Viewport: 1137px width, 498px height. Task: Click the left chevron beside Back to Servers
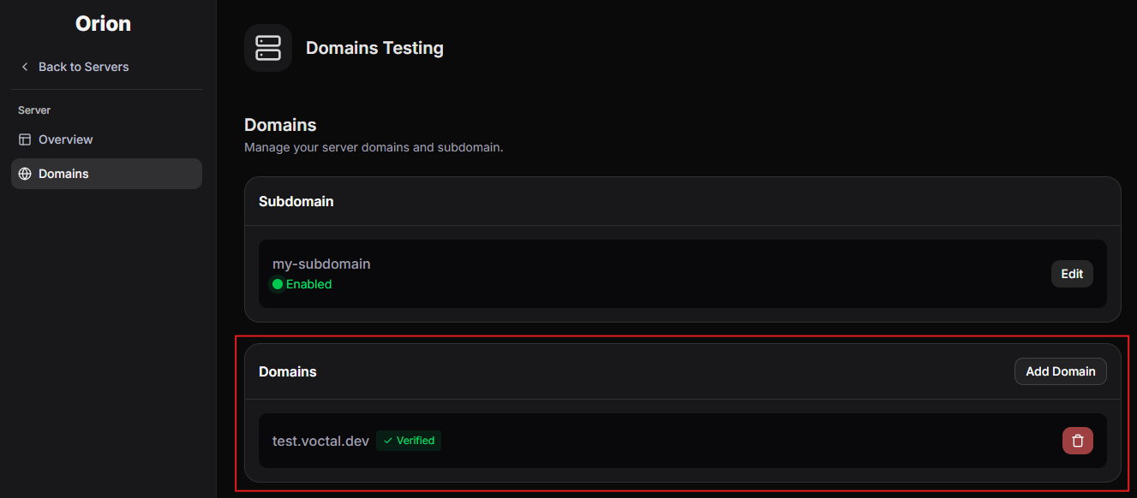tap(25, 67)
